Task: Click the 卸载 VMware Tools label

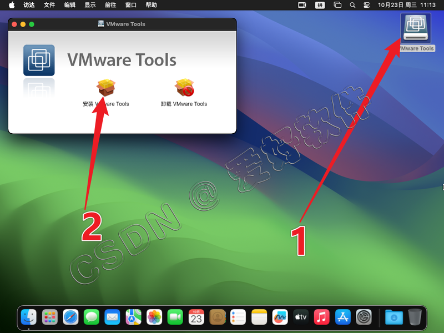Action: click(184, 104)
